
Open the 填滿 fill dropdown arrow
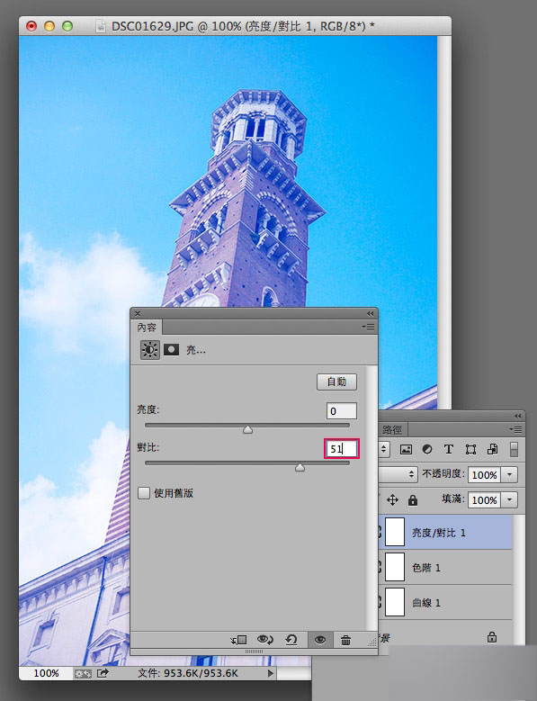coord(509,499)
